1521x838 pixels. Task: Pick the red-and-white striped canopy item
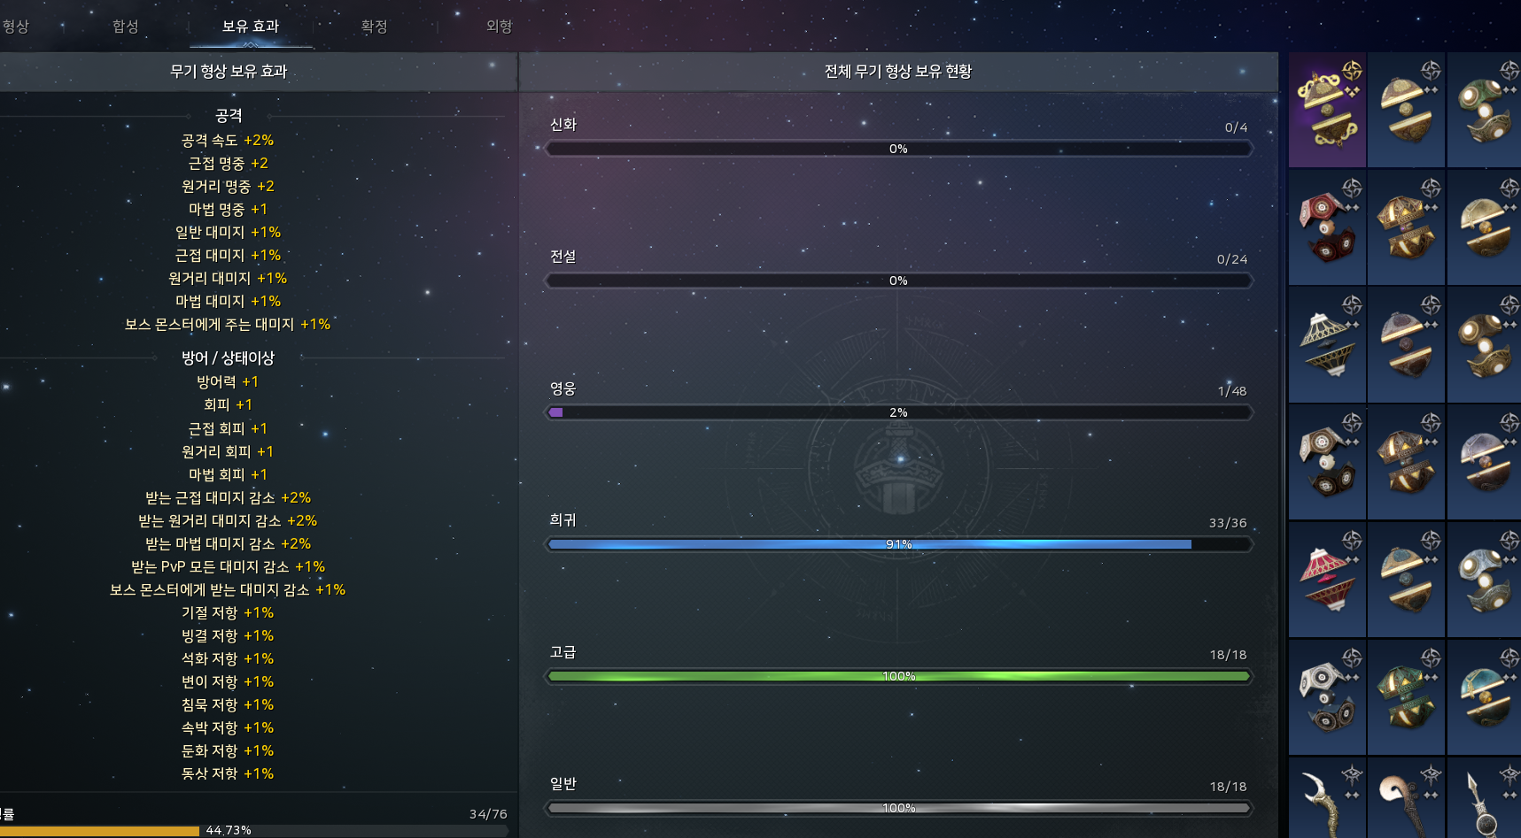(1327, 580)
